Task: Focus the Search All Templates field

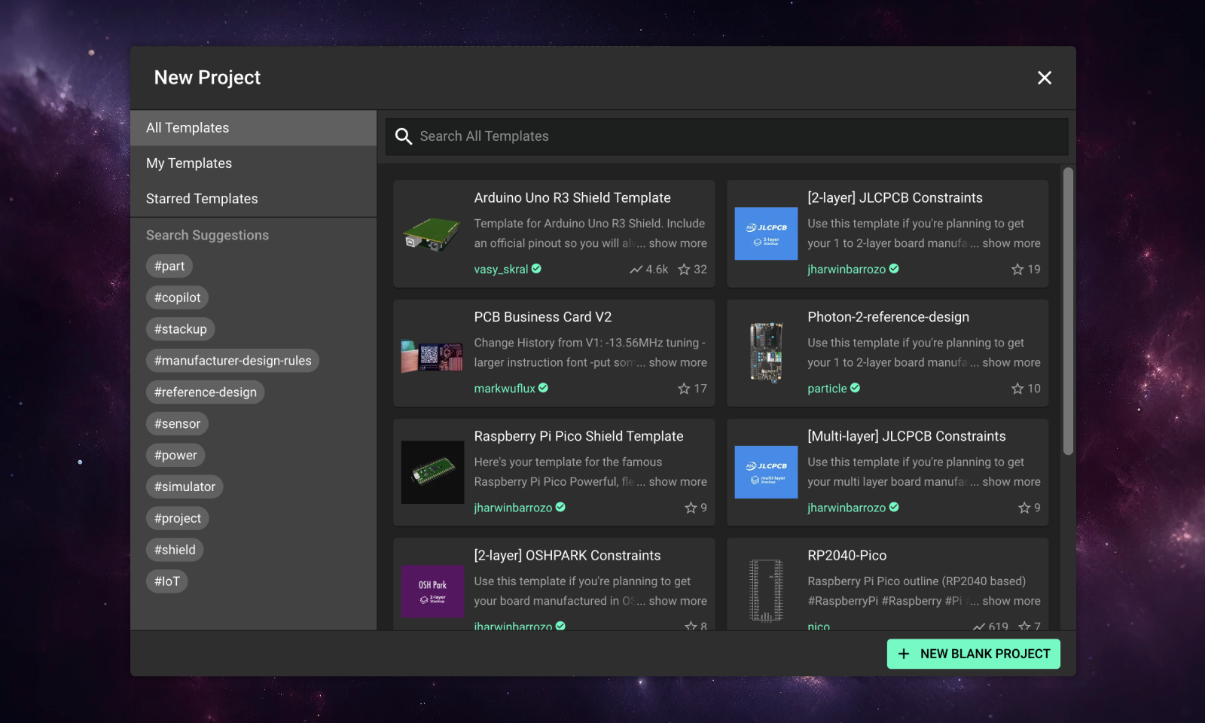Action: tap(727, 136)
